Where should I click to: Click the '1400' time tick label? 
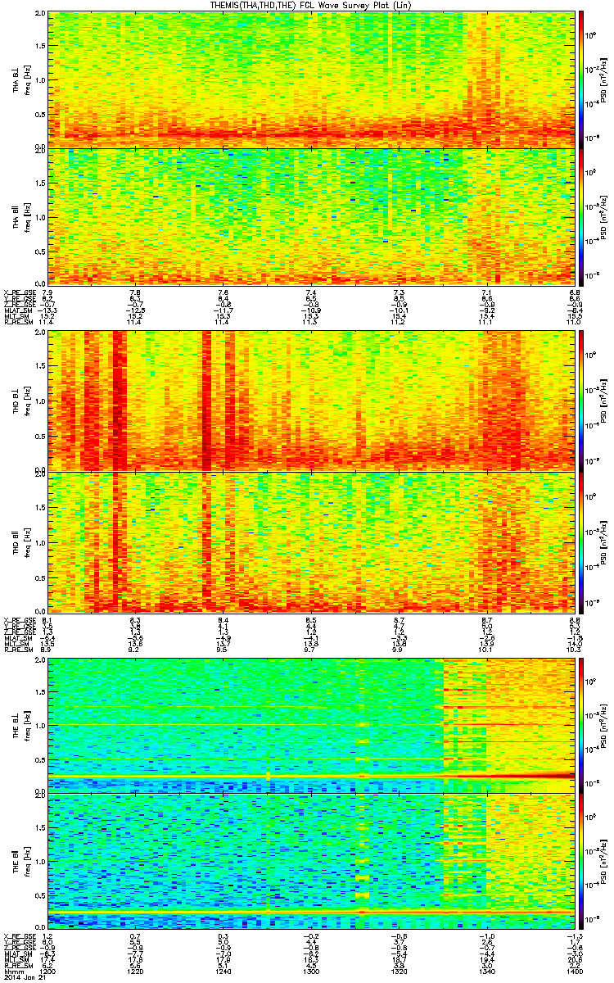573,972
